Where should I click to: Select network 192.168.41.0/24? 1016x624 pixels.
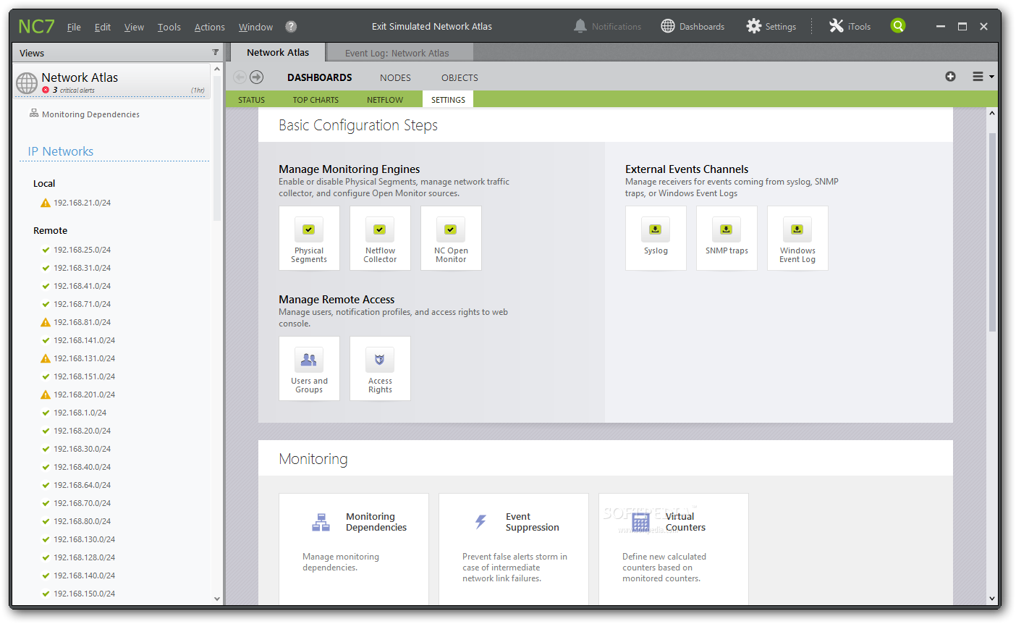[x=82, y=287]
